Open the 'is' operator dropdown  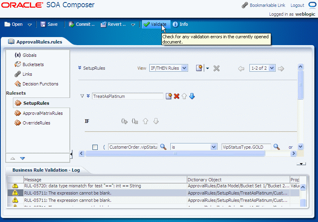[x=194, y=147]
